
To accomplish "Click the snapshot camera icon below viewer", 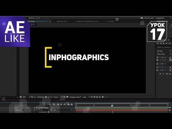I will [46, 97].
